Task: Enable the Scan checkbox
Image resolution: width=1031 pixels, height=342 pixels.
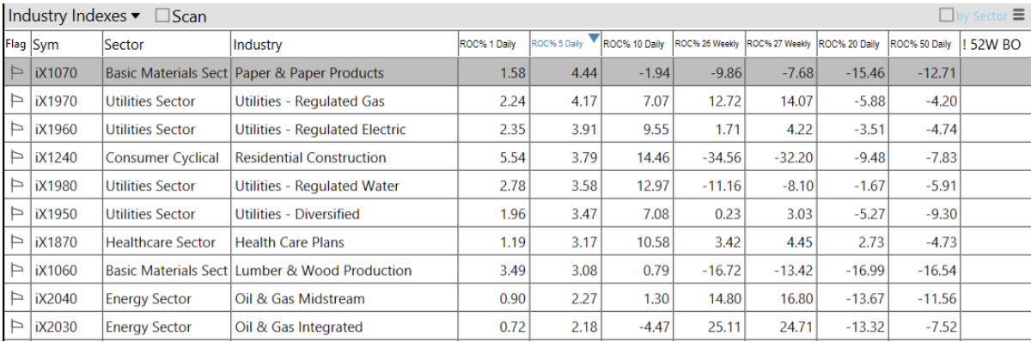Action: (x=162, y=15)
